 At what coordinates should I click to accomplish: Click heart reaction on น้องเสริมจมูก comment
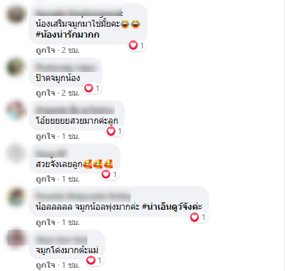(136, 45)
